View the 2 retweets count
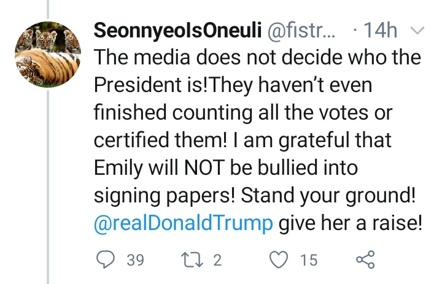This screenshot has height=284, width=442. click(217, 259)
